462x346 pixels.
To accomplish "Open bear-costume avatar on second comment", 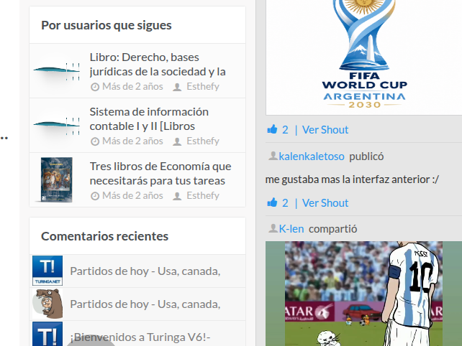I will tap(47, 304).
